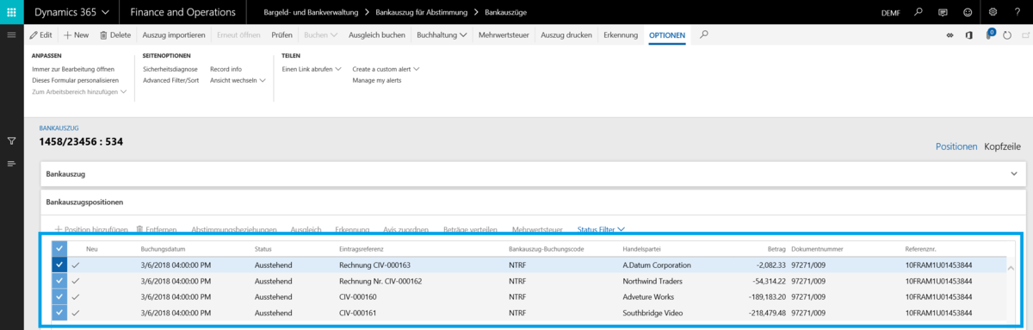Toggle the select-all checkbox in grid header

[59, 249]
